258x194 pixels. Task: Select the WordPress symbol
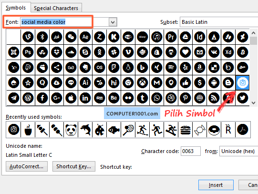tap(28, 98)
